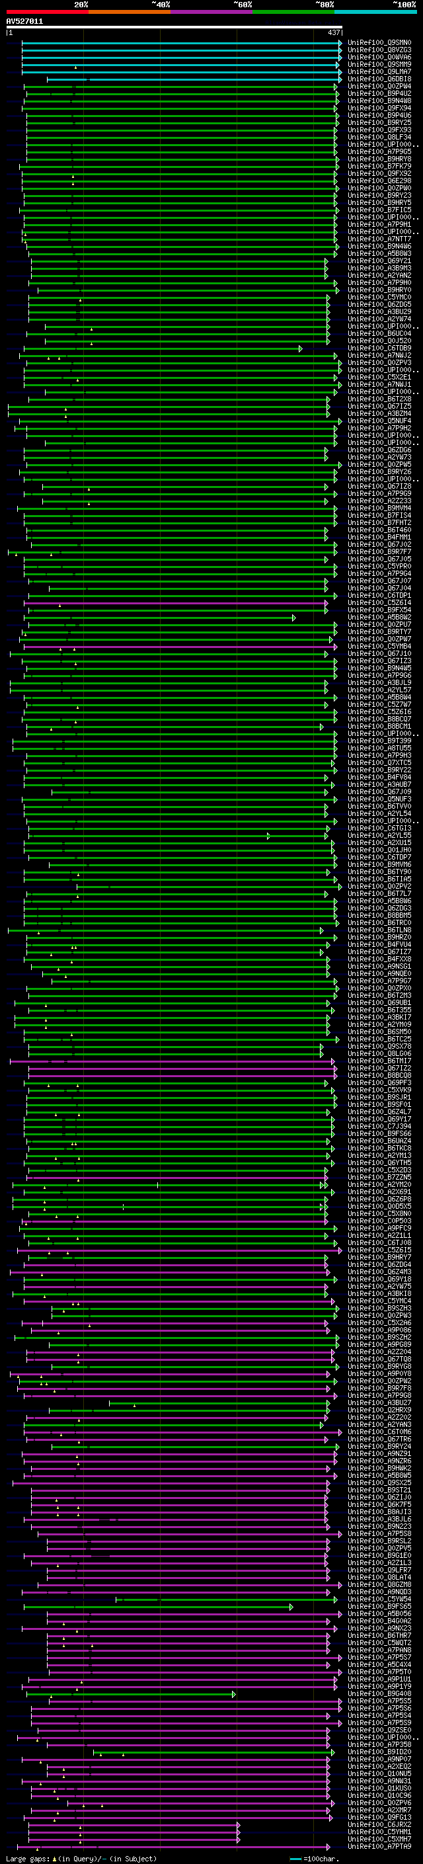Select the UniRef100_B9RY25 hit label
Screen dimensions: 423x1864
(379, 122)
